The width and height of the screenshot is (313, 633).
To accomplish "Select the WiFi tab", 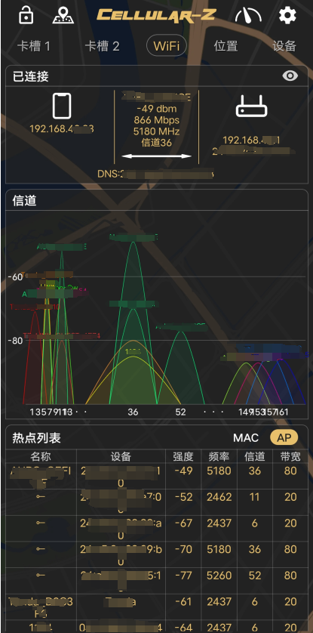I will coord(167,45).
